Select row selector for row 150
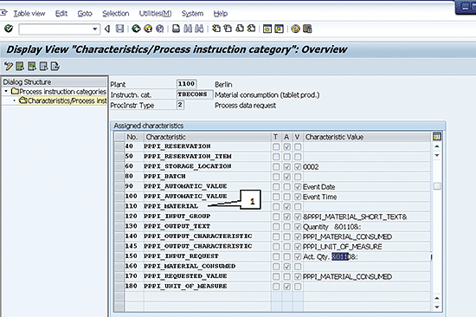 [x=119, y=256]
